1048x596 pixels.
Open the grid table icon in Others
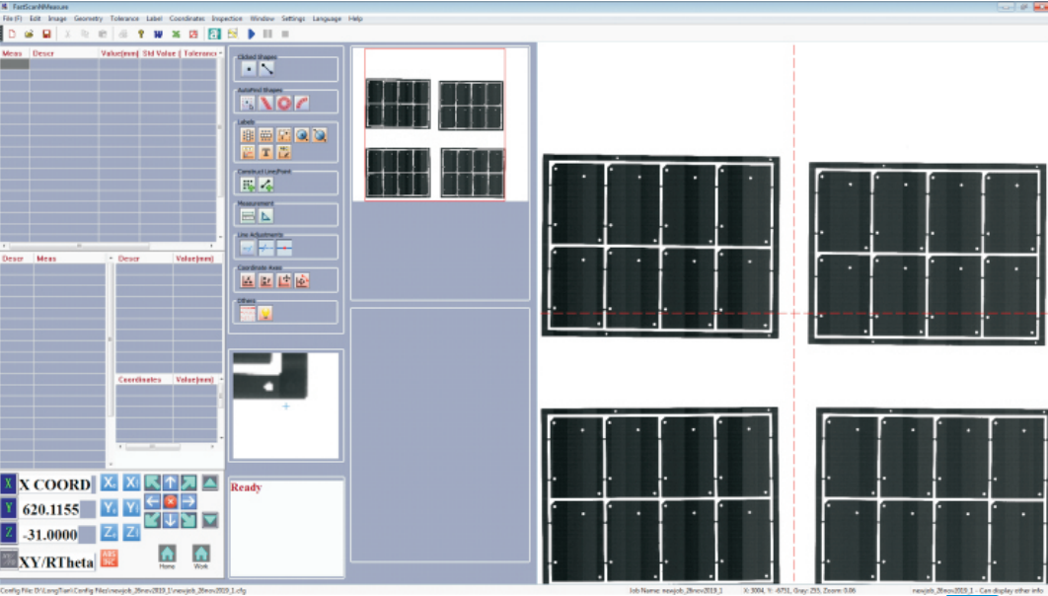[x=248, y=314]
